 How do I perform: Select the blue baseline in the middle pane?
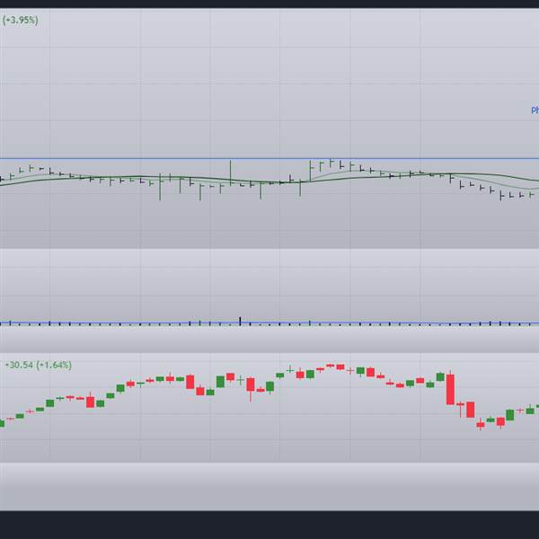click(269, 323)
